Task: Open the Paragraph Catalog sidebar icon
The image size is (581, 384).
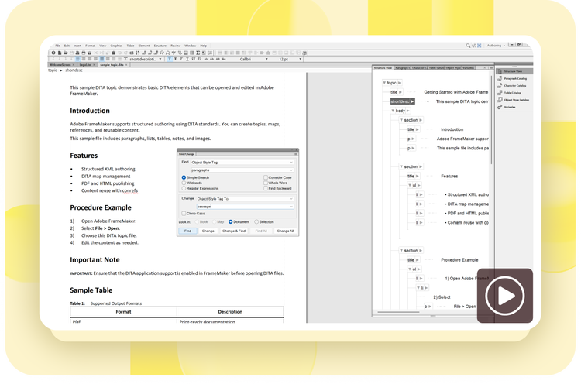Action: pos(500,78)
